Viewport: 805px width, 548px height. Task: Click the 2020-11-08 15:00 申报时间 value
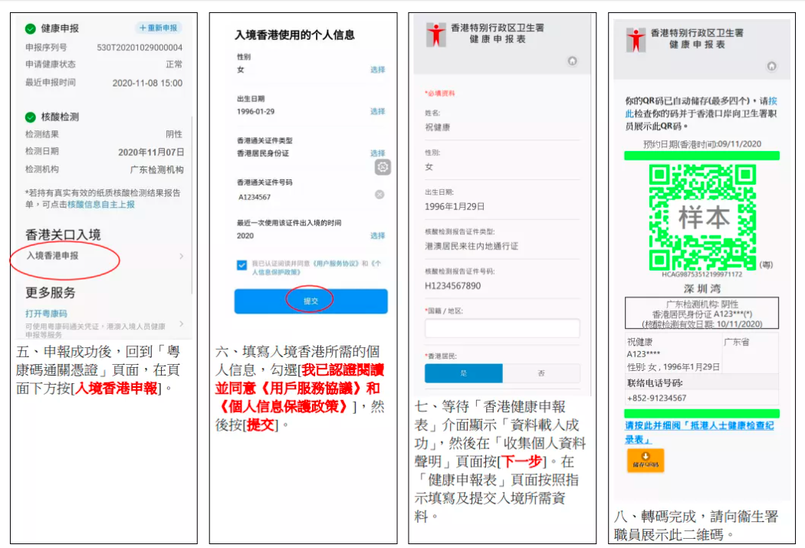point(147,83)
